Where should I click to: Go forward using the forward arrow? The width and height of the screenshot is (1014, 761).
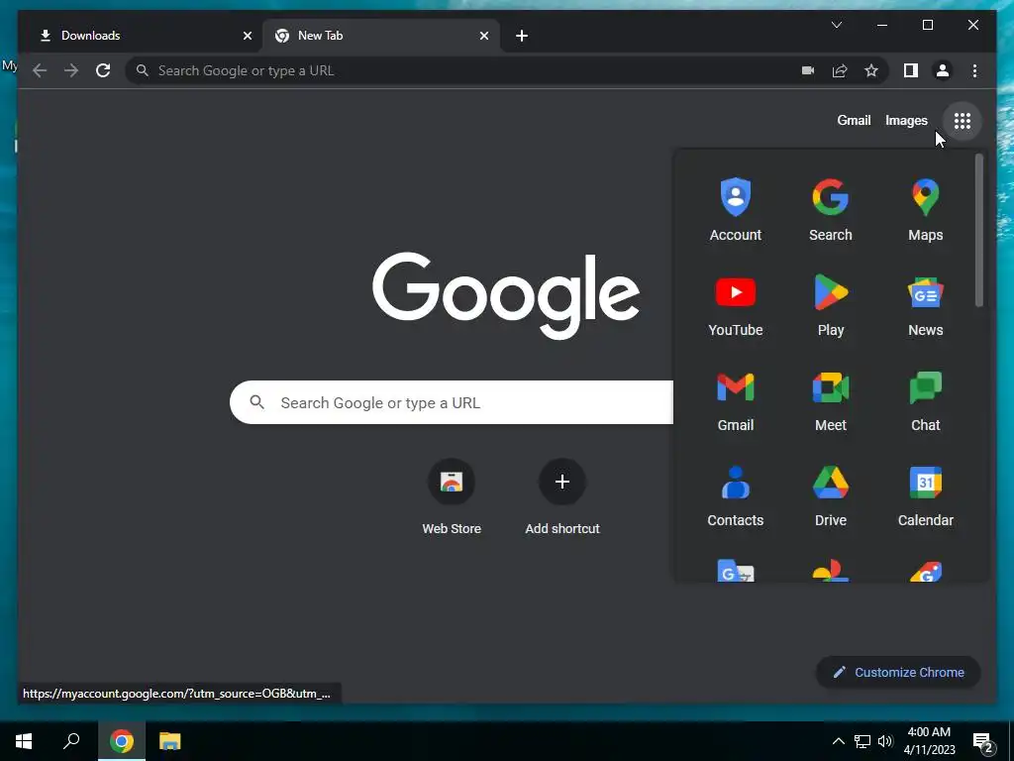pos(71,70)
